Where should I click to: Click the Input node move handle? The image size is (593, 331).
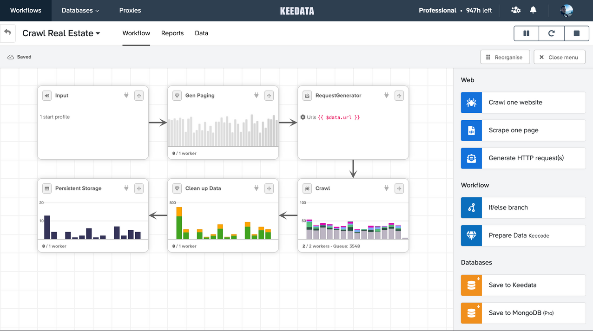[139, 96]
